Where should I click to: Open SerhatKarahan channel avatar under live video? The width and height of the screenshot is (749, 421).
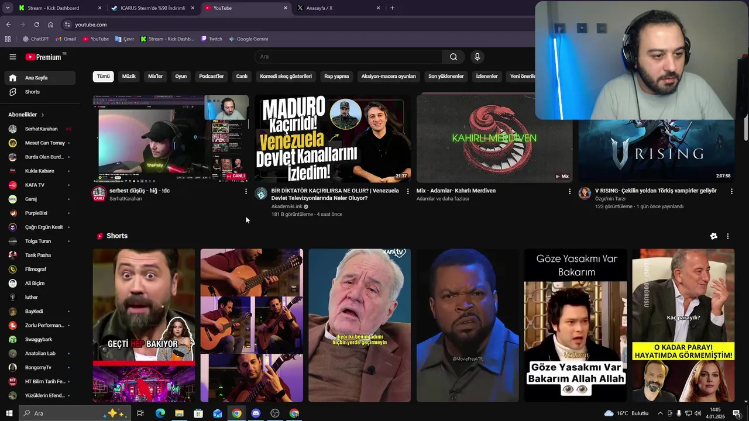click(99, 194)
